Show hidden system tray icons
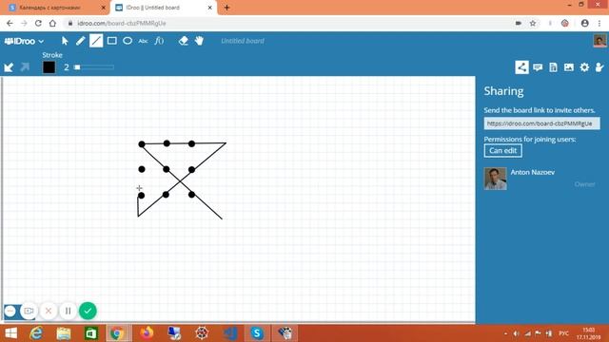Screen dimensions: 609x342 coord(505,333)
